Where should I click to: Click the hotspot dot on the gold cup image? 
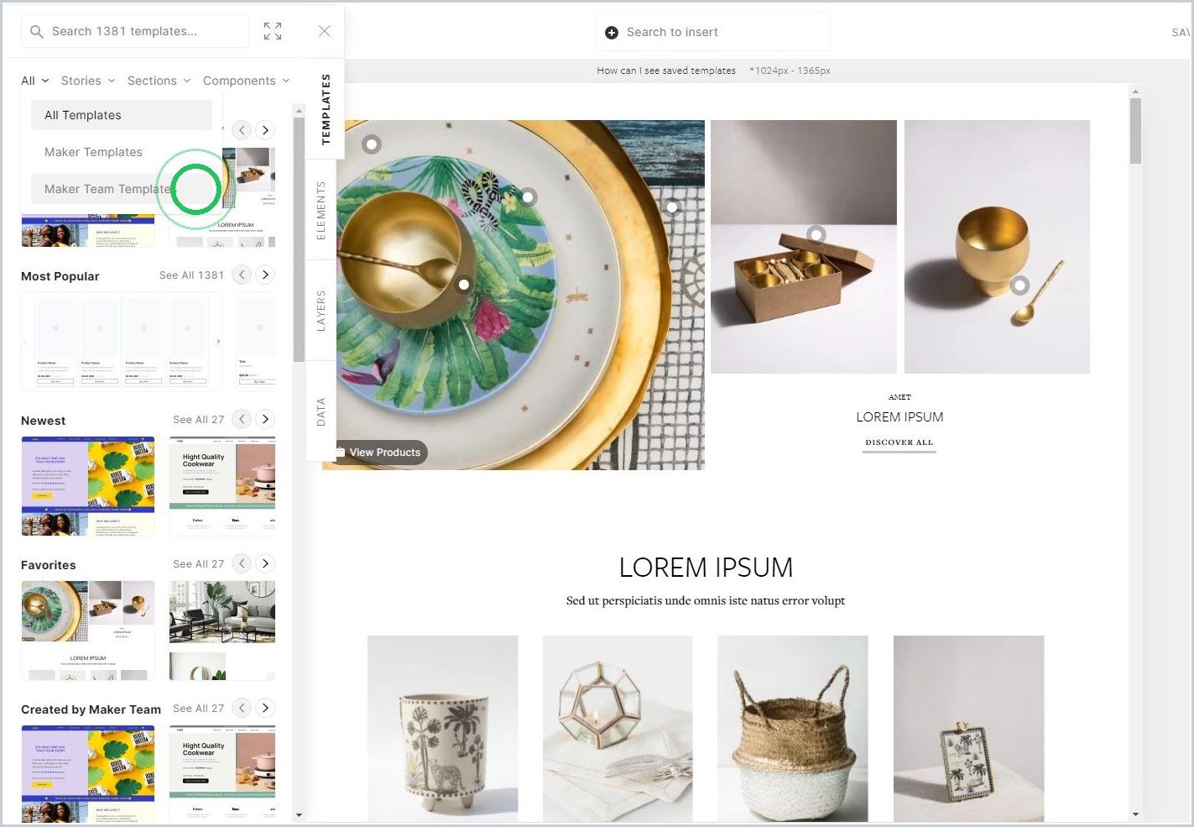(1019, 285)
